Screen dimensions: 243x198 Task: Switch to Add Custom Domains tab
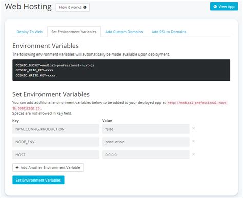pos(124,32)
